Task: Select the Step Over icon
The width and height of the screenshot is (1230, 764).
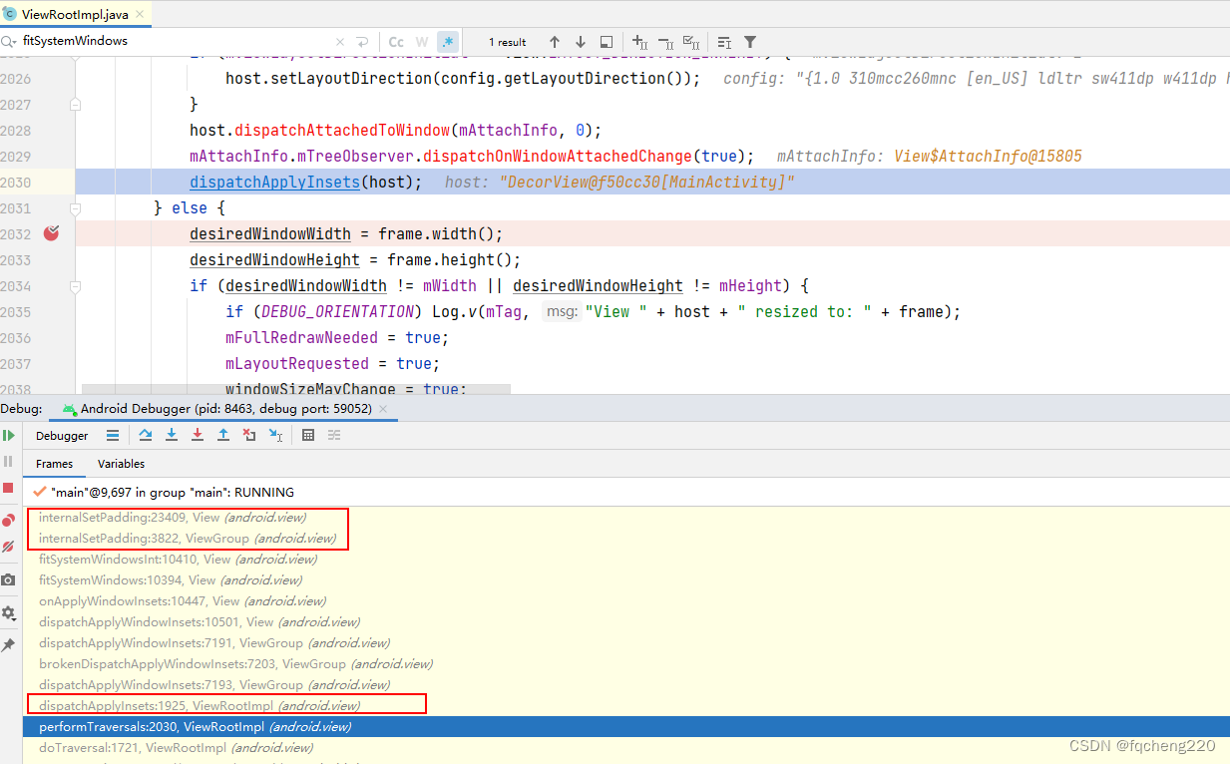Action: 146,435
